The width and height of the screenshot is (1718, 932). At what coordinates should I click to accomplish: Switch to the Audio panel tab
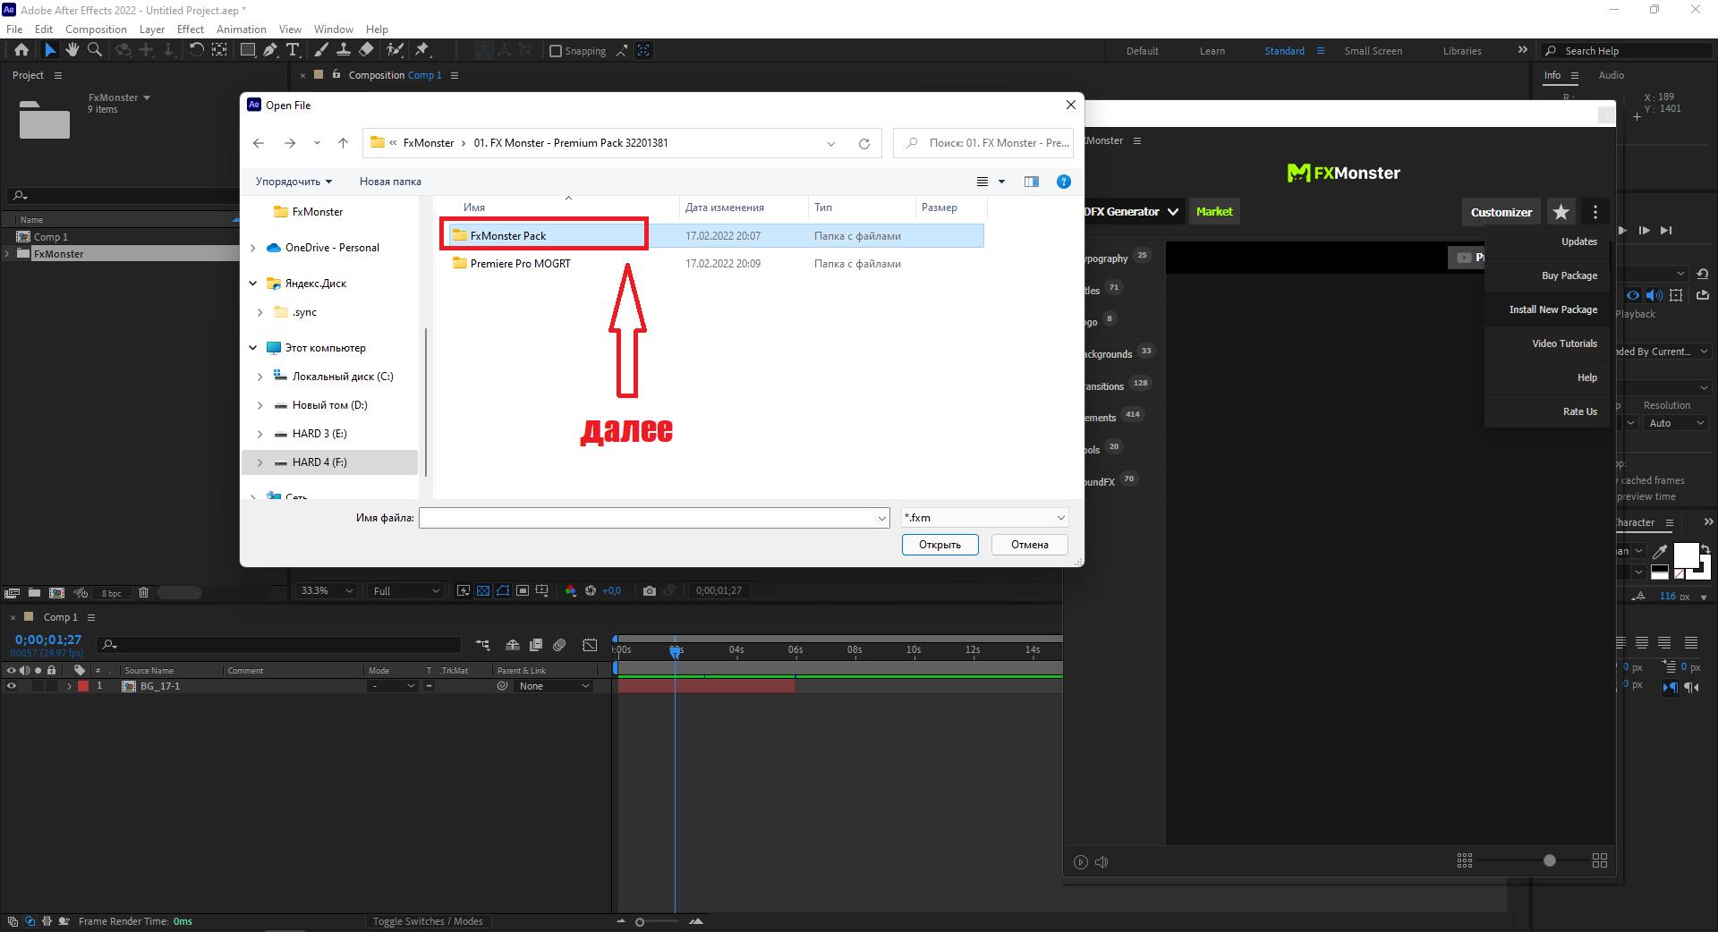(x=1611, y=75)
